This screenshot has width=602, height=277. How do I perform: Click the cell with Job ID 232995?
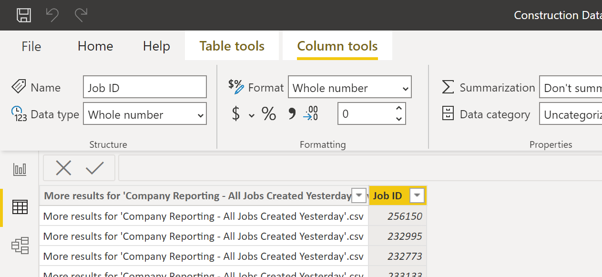[x=398, y=236]
